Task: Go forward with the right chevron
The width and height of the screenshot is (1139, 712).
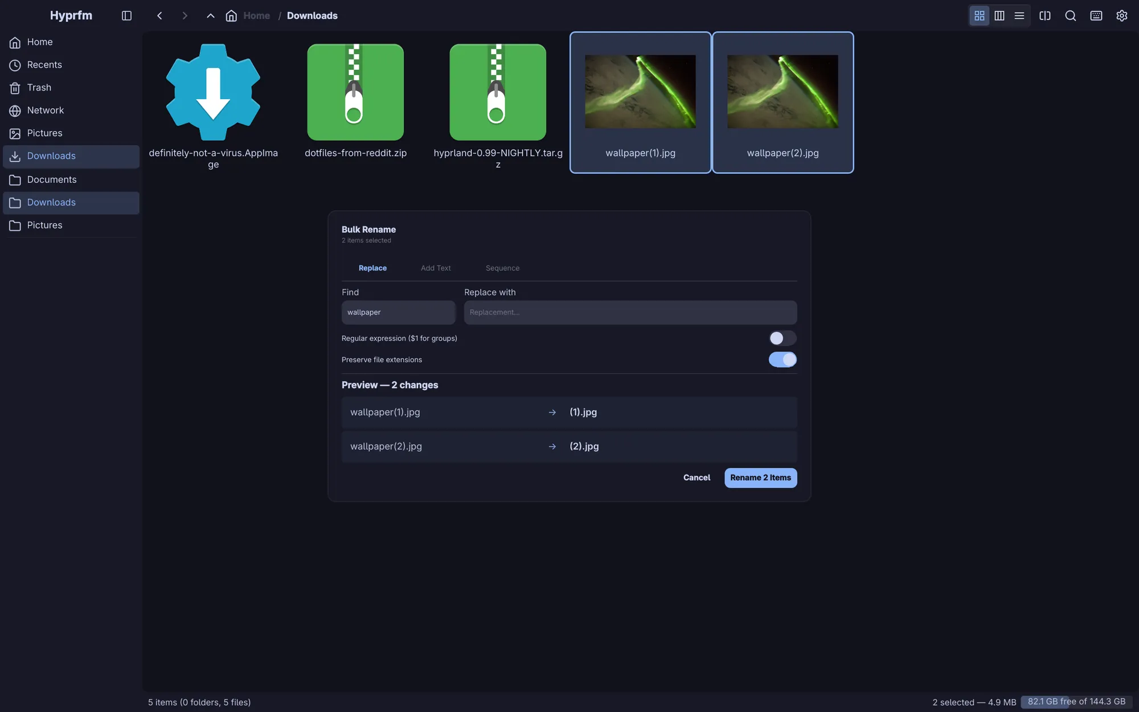Action: point(185,15)
